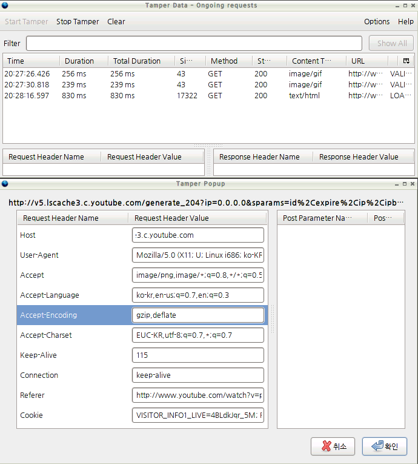418x464 pixels.
Task: Focus the Filter text field
Action: [x=194, y=43]
